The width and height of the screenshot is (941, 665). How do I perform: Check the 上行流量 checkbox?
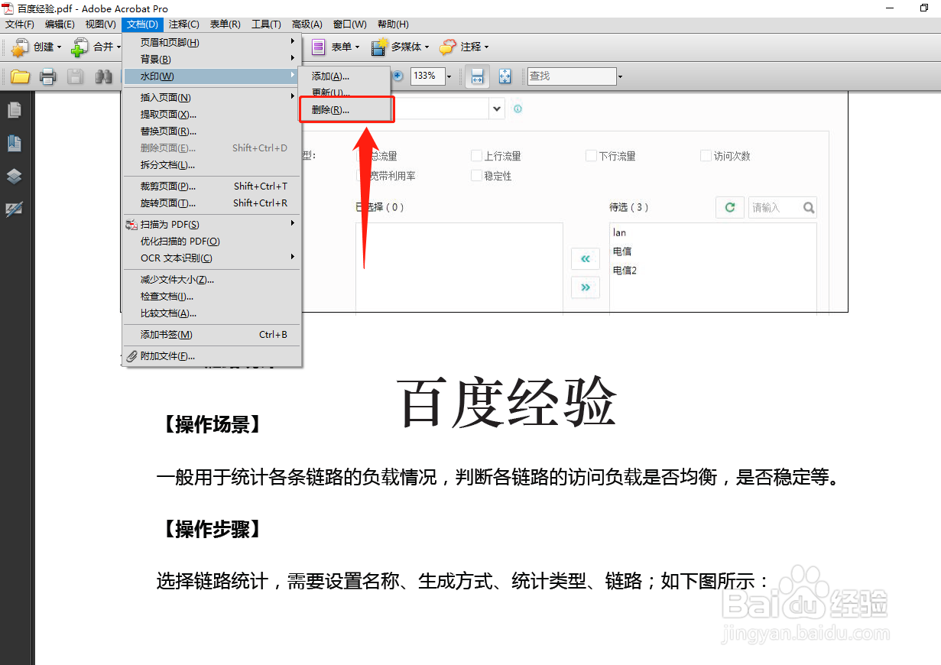[476, 156]
